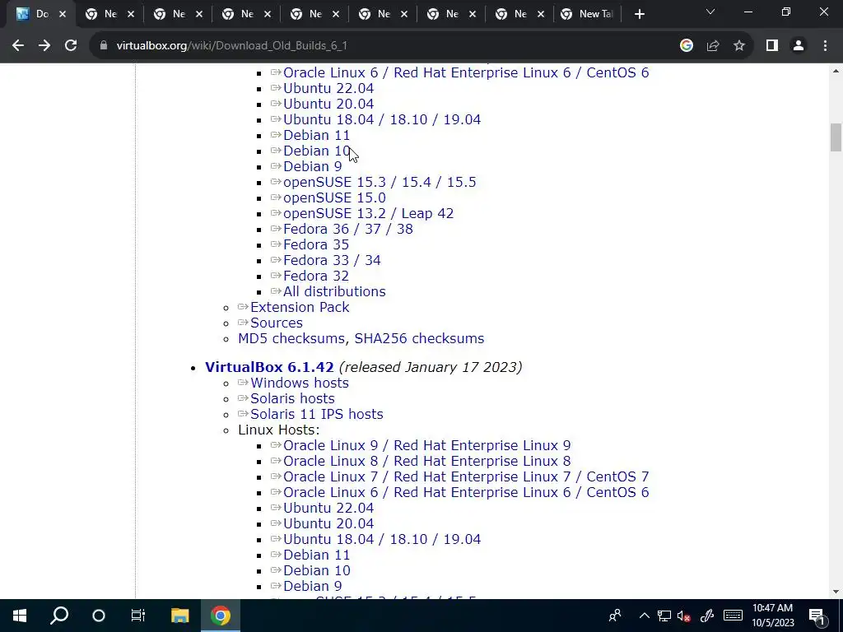Open openSUSE 13.2 / Leap 42 link
Image resolution: width=843 pixels, height=632 pixels.
(x=368, y=213)
